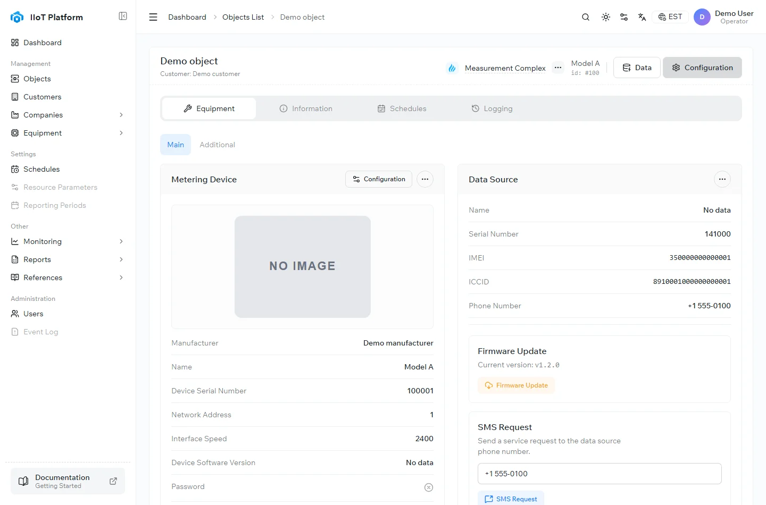This screenshot has height=505, width=766.
Task: Switch to the Schedules tab
Action: coord(402,108)
